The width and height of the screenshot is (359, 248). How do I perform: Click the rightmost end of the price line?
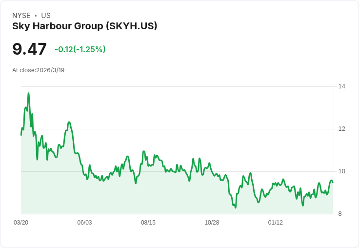(333, 182)
